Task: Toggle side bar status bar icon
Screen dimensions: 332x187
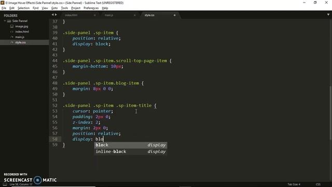Action: (5, 184)
